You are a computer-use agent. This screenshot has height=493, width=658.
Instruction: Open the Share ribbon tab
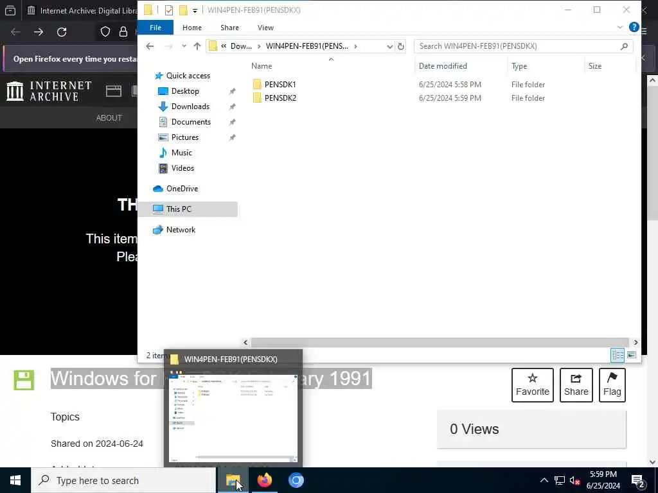coord(229,27)
